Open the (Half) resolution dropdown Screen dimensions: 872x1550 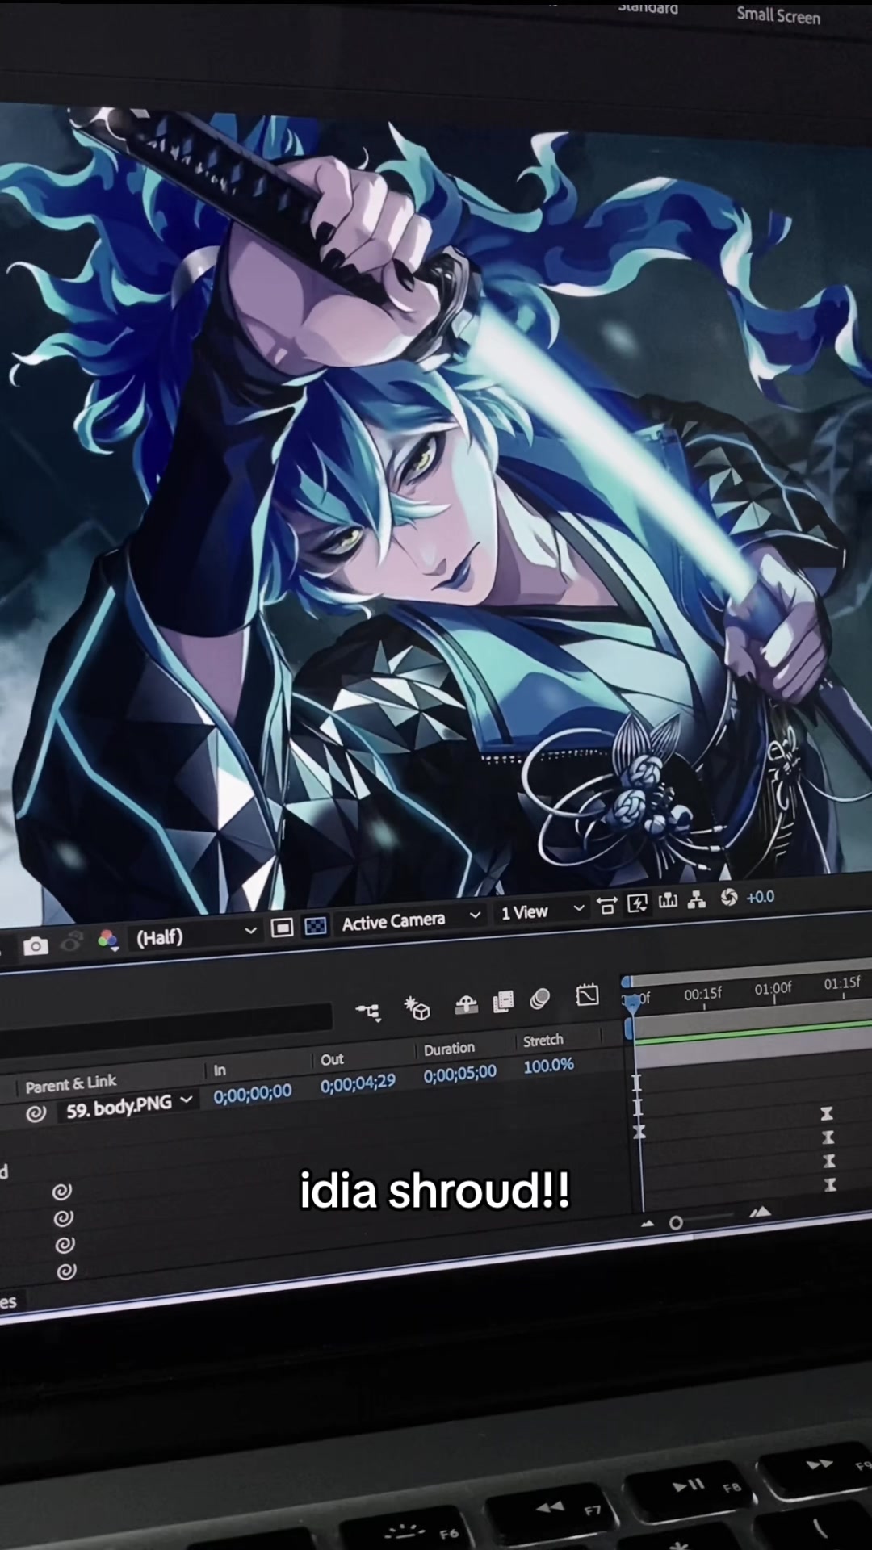point(195,935)
